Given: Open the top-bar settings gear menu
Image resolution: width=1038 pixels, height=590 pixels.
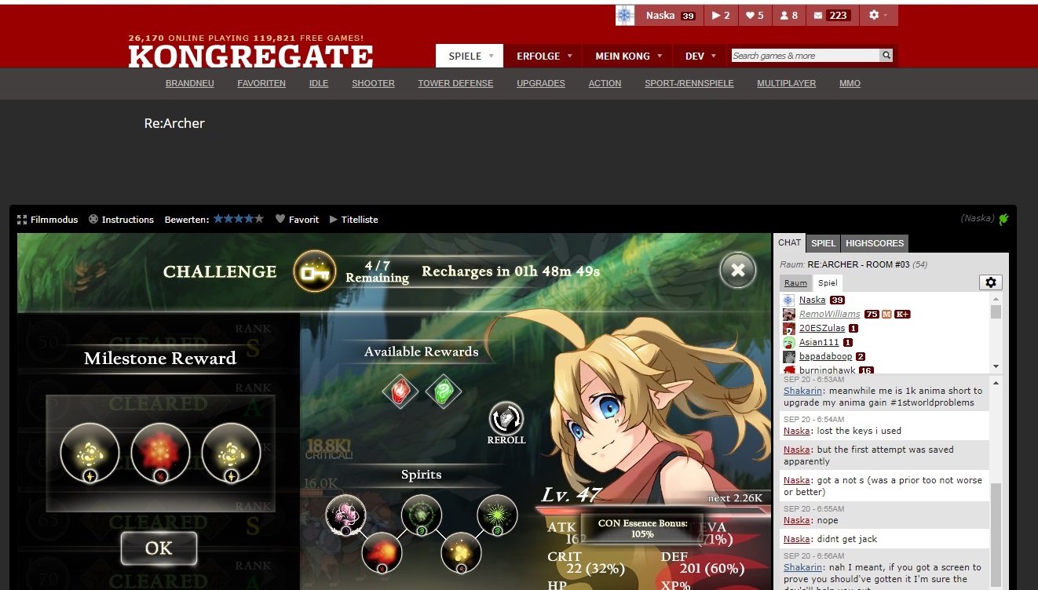Looking at the screenshot, I should point(879,16).
